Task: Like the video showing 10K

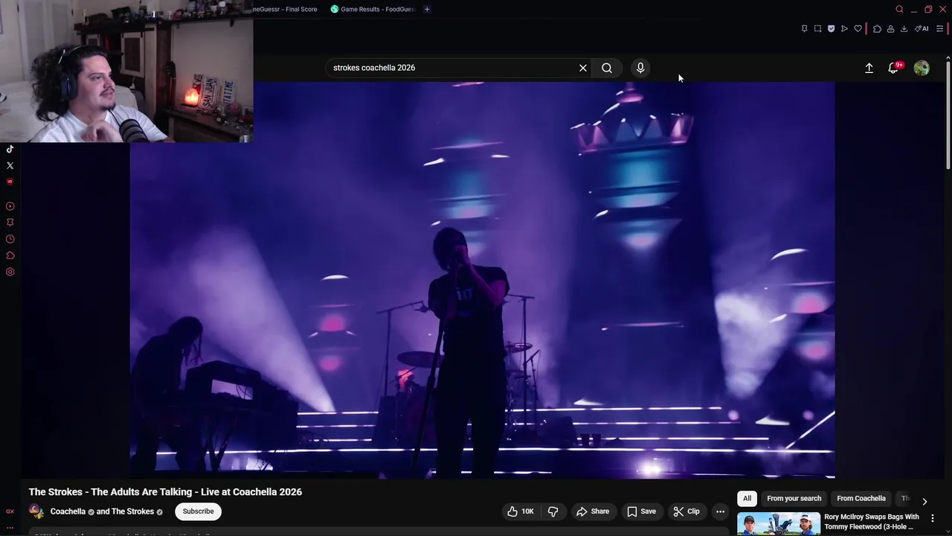Action: (x=521, y=511)
